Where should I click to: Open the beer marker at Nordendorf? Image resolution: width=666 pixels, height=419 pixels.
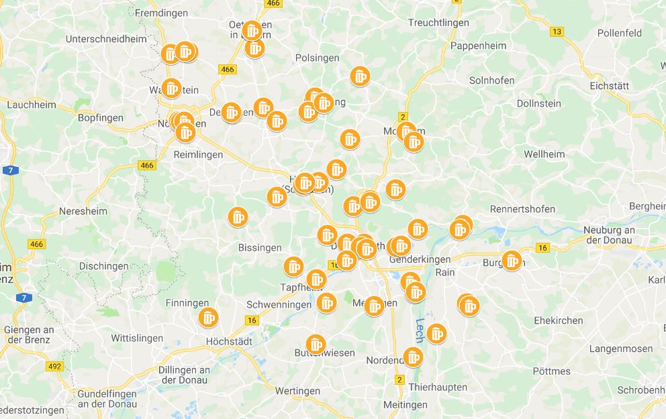pos(412,357)
